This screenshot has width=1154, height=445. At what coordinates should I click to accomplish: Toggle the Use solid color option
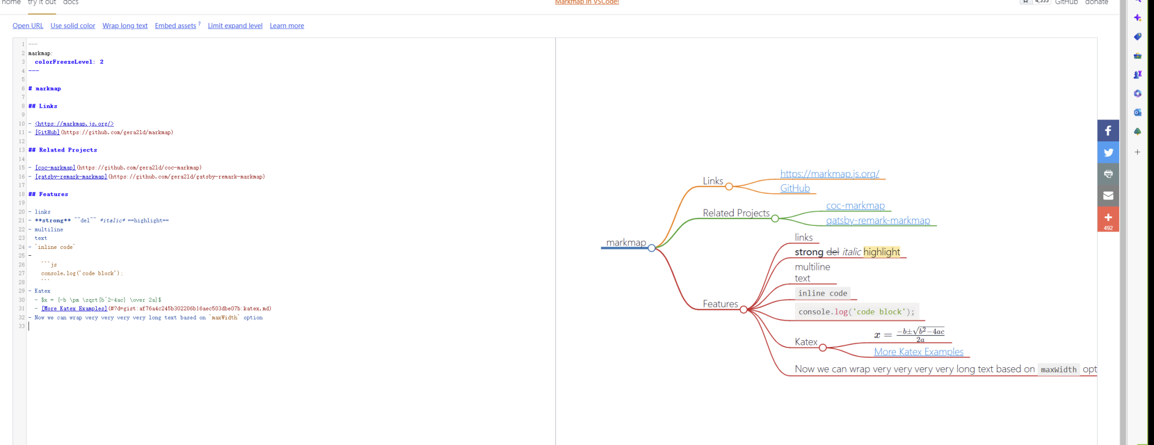coord(73,26)
